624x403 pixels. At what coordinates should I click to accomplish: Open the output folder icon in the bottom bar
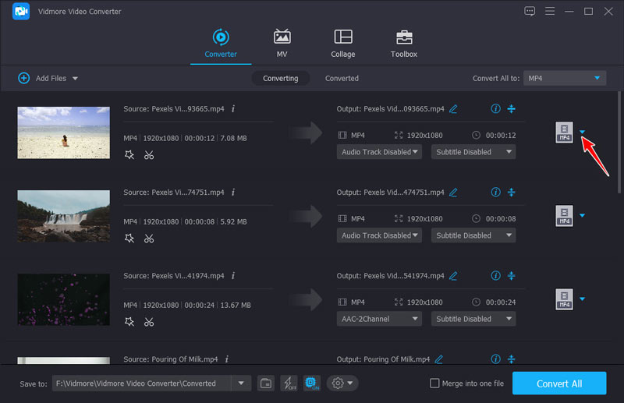click(x=266, y=383)
